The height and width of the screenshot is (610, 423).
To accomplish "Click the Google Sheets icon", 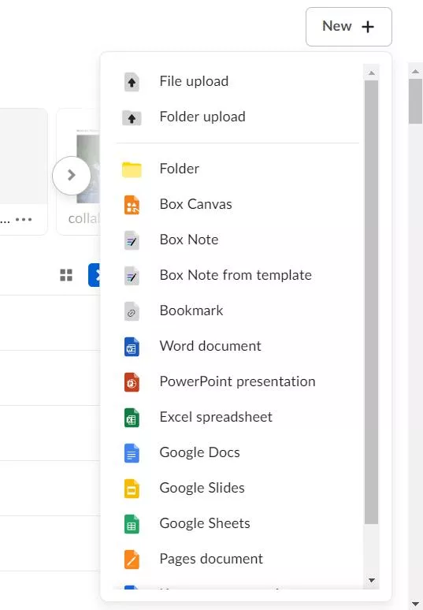I will 132,524.
